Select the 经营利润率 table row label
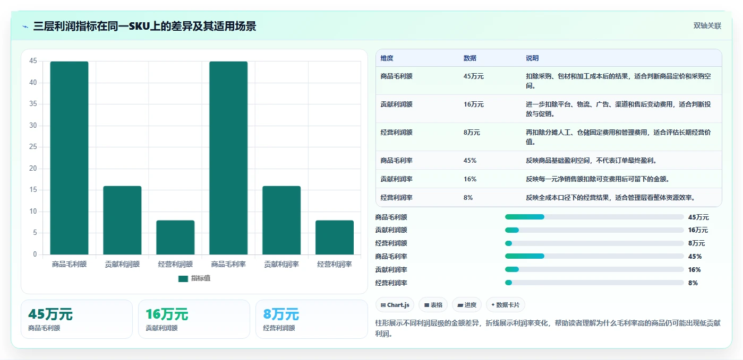 click(x=396, y=197)
